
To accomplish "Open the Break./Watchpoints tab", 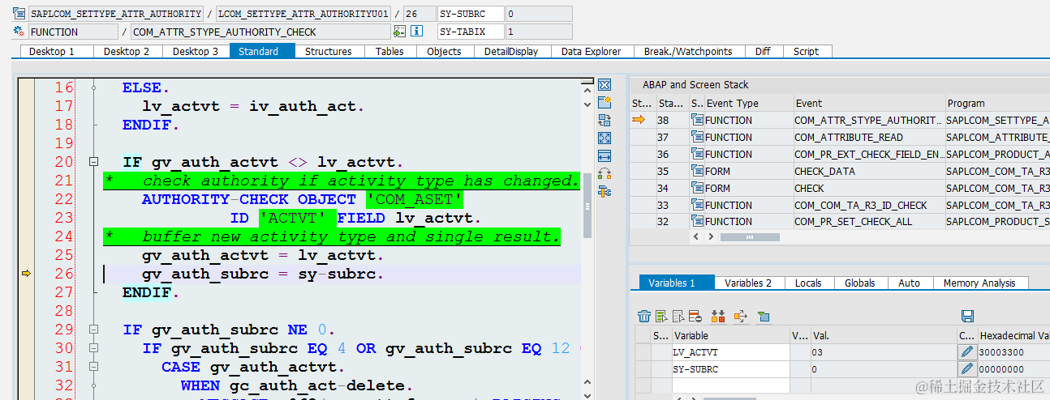I will pos(688,51).
